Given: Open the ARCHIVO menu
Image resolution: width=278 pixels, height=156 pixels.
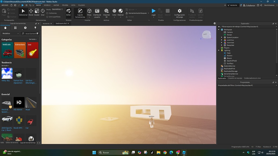Looking at the screenshot, I should (x=5, y=5).
